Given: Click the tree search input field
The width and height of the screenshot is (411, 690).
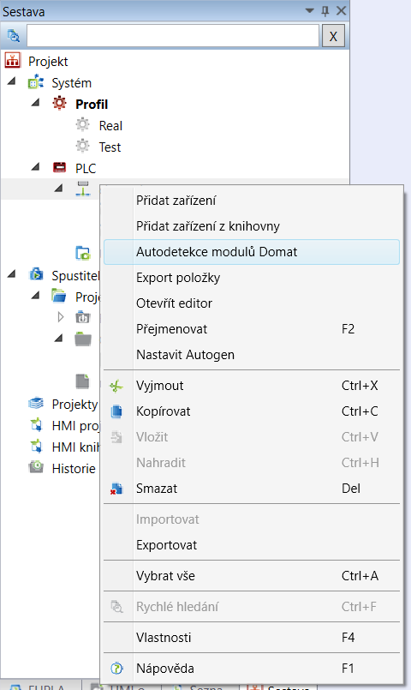Looking at the screenshot, I should (x=173, y=36).
